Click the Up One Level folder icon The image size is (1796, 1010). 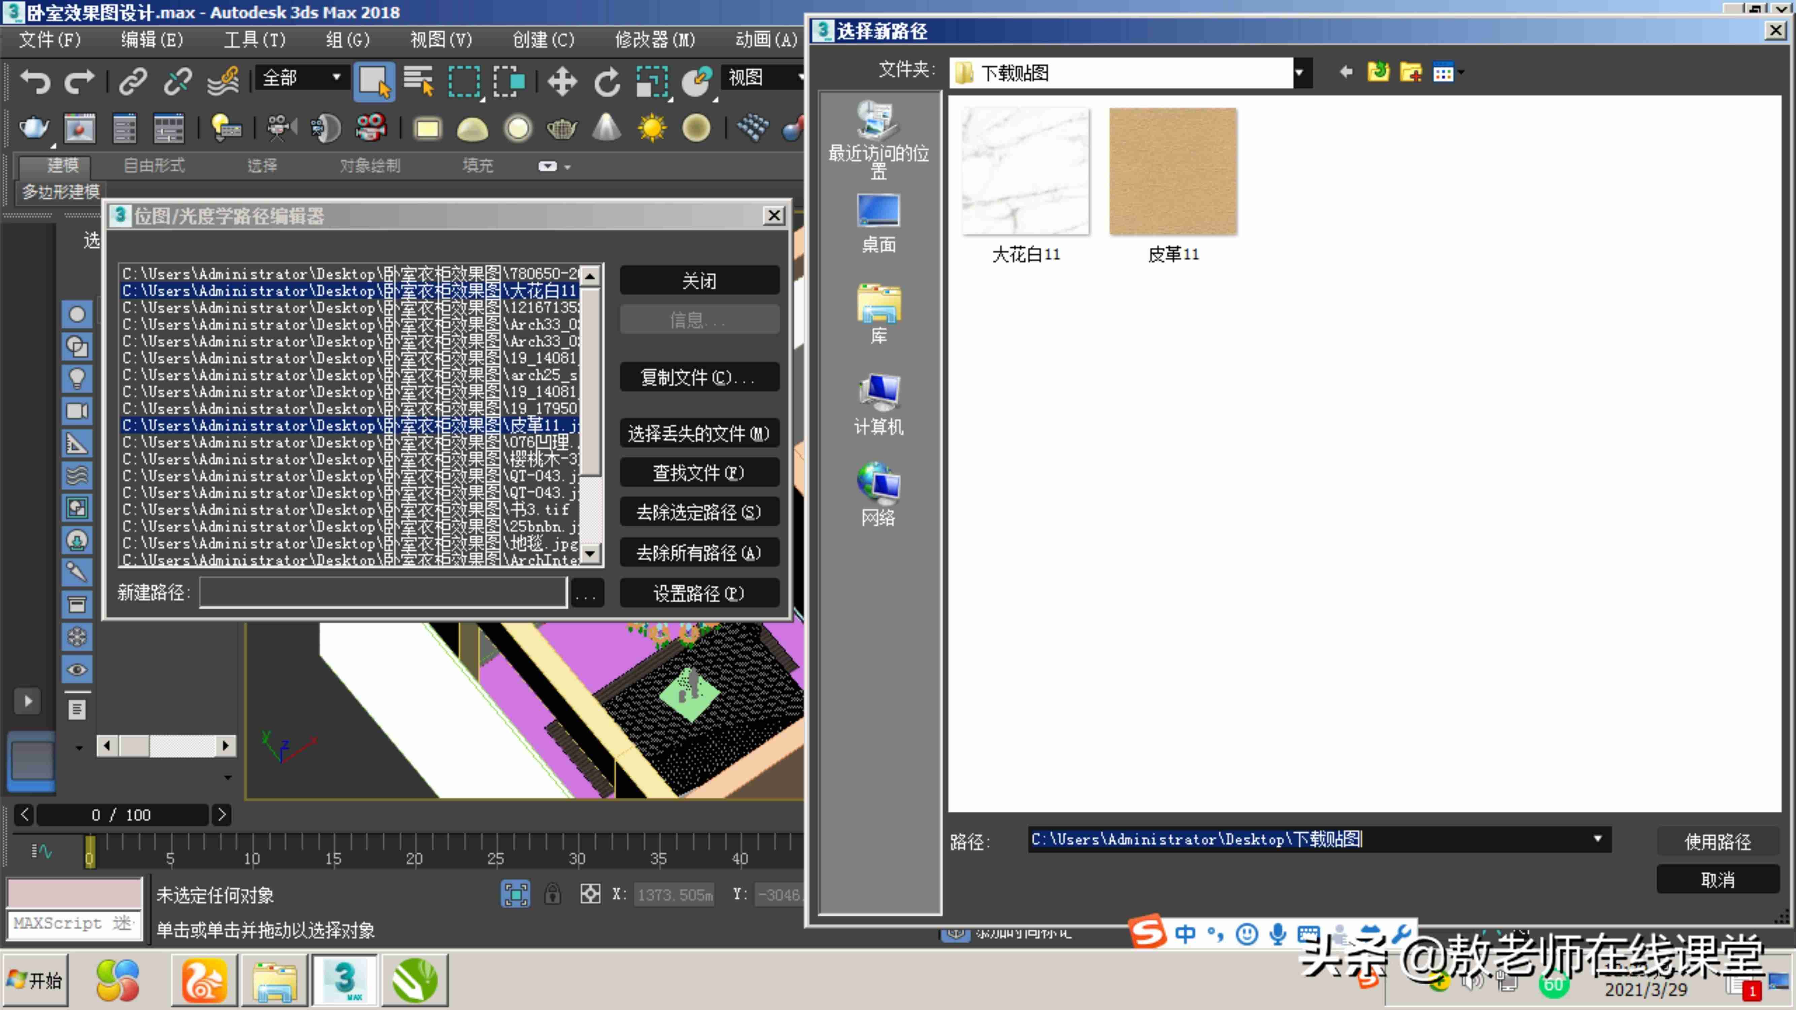(1378, 72)
